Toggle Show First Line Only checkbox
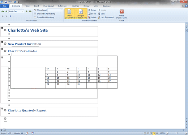This screenshot has height=135, width=188. 35,17
